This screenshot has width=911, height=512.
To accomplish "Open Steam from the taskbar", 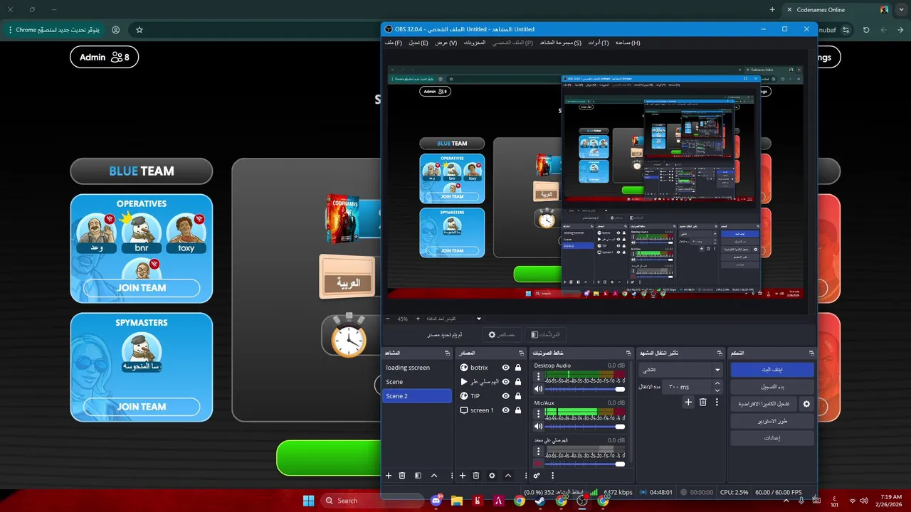I will point(540,501).
